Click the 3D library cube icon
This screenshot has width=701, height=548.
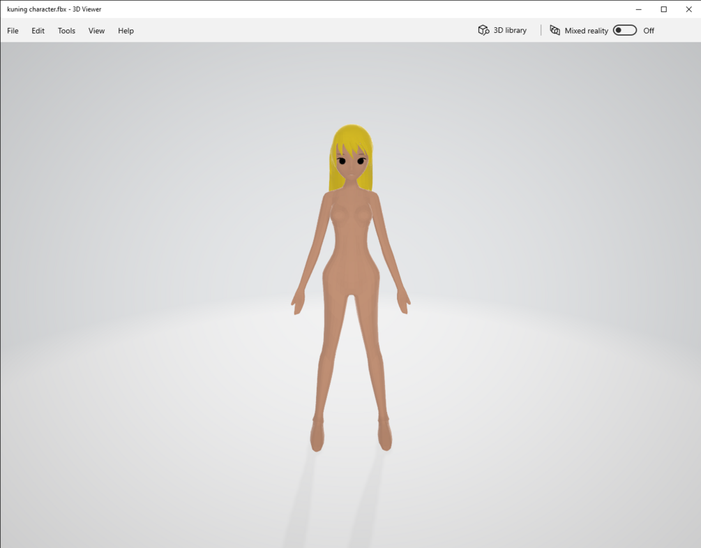point(483,30)
